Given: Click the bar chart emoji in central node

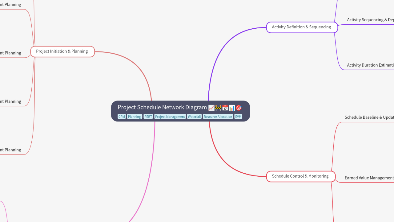Looking at the screenshot, I should (x=232, y=108).
